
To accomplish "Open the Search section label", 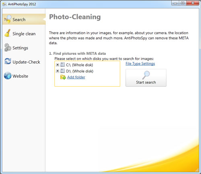I will point(19,20).
